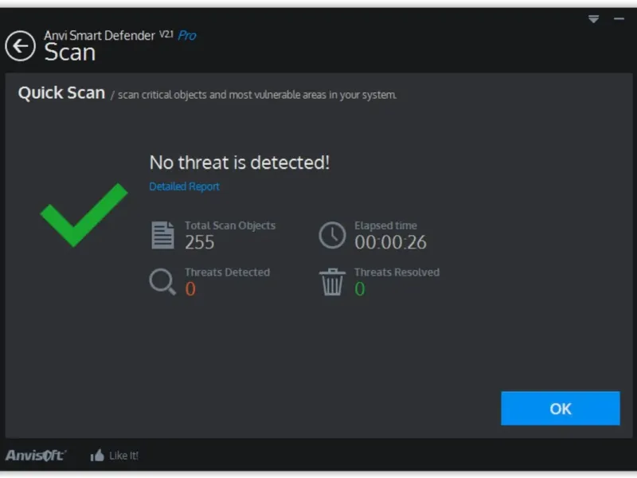
Task: Click the Like It! thumbs-up icon
Action: tap(97, 455)
